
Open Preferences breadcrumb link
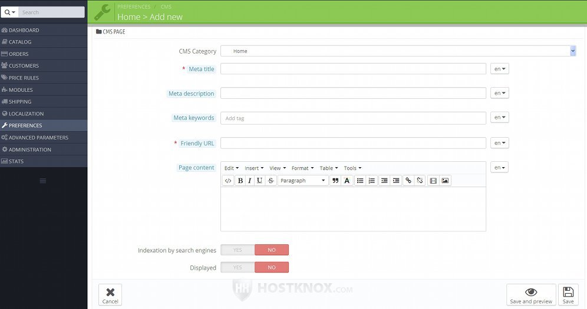tap(134, 6)
